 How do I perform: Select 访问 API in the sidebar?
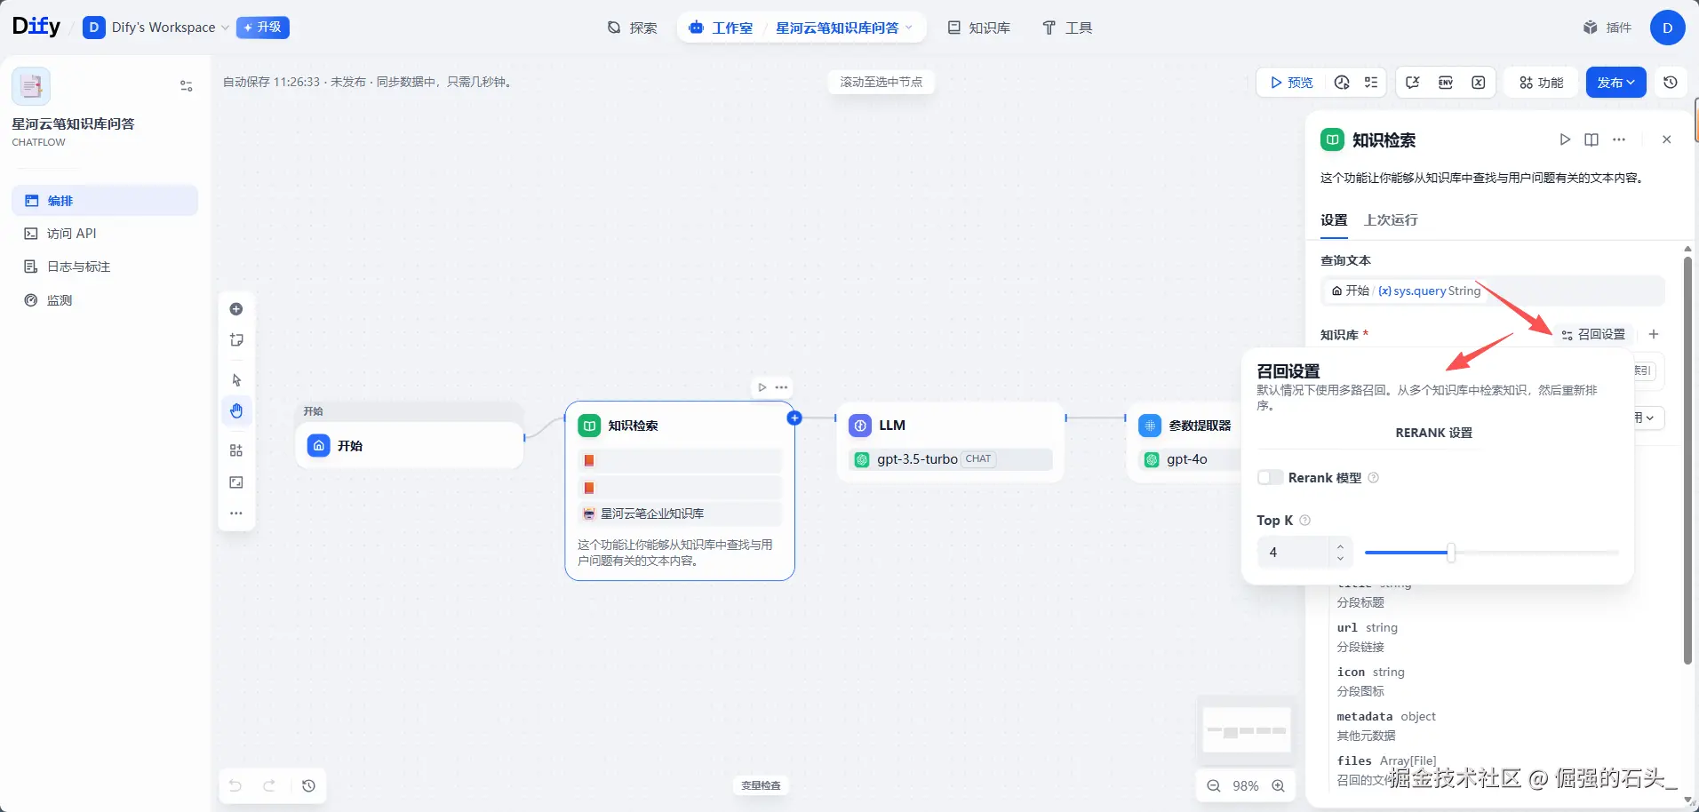coord(105,234)
